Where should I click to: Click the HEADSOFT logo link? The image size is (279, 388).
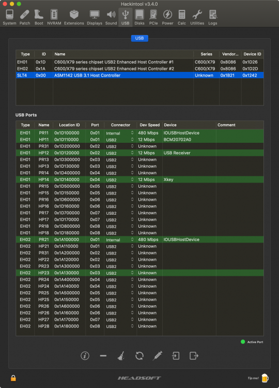139,378
